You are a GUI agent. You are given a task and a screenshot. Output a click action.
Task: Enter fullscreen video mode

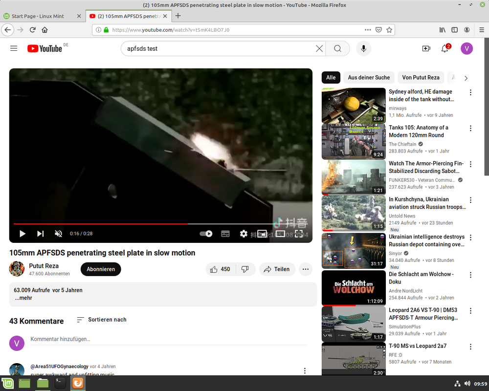coord(298,234)
